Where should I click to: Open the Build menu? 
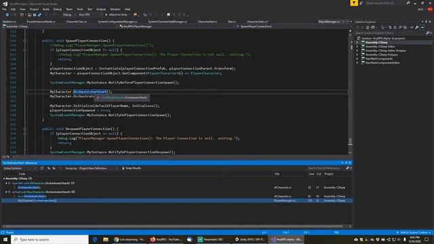[x=46, y=9]
